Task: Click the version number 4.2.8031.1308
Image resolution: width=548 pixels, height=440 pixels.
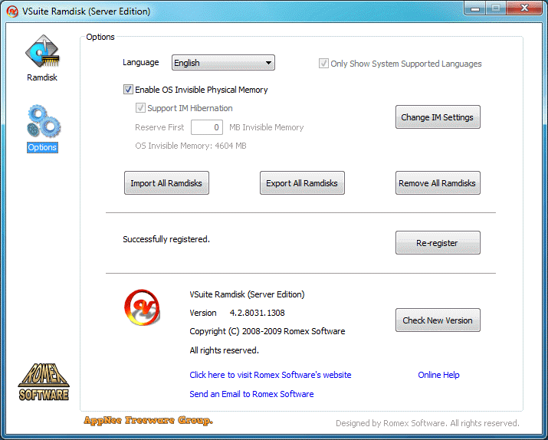Action: 257,313
